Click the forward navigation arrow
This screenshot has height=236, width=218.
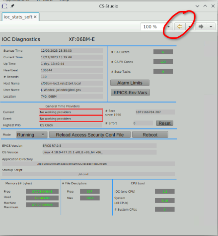[x=201, y=26]
